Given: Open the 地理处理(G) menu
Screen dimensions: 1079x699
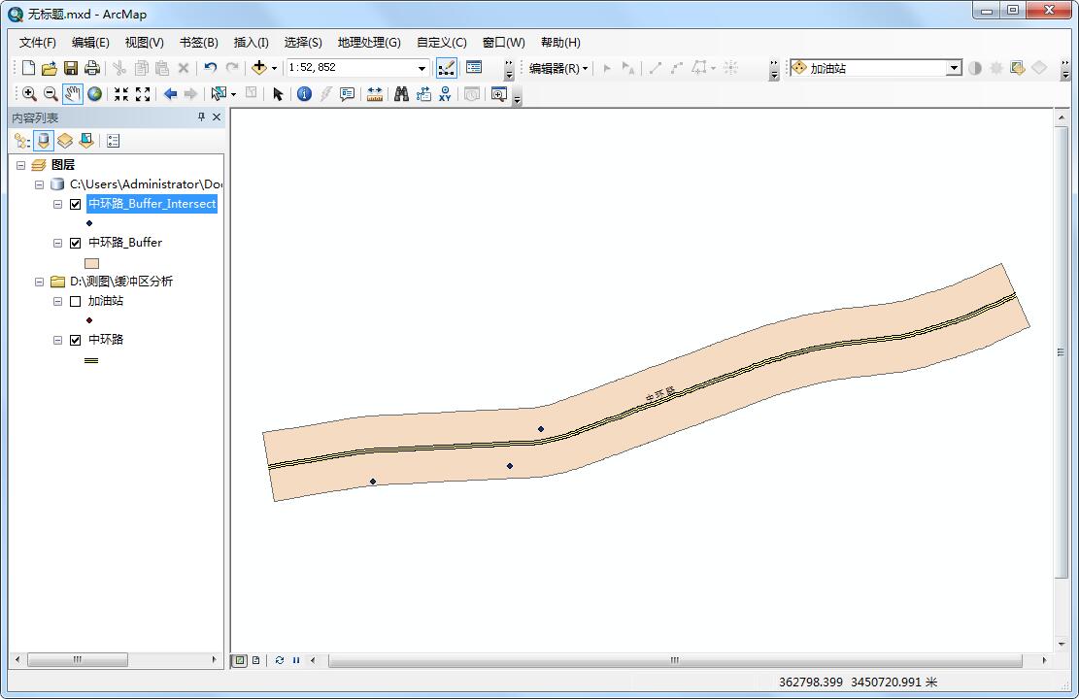Looking at the screenshot, I should point(369,43).
